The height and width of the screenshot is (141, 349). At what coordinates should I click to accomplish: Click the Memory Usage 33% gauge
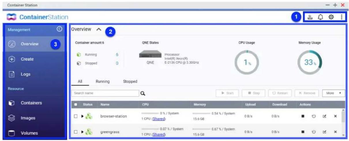coord(309,63)
